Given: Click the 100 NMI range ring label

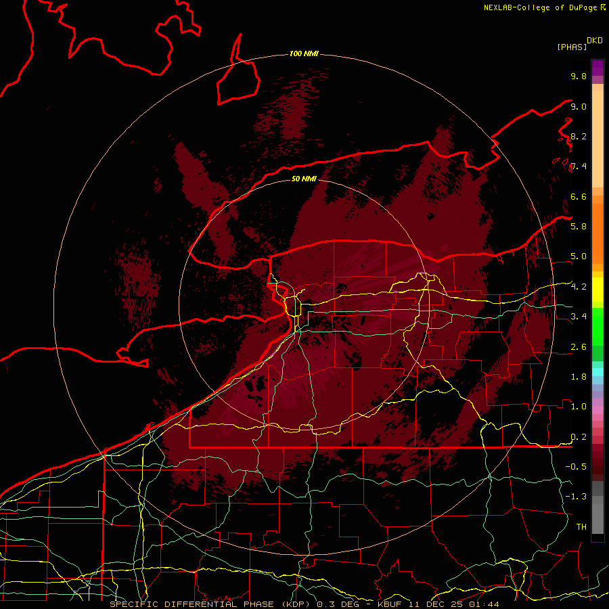Looking at the screenshot, I should 304,53.
